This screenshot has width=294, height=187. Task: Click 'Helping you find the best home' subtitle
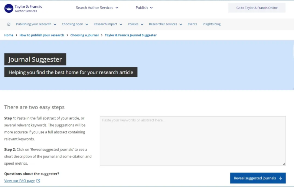coord(71,72)
